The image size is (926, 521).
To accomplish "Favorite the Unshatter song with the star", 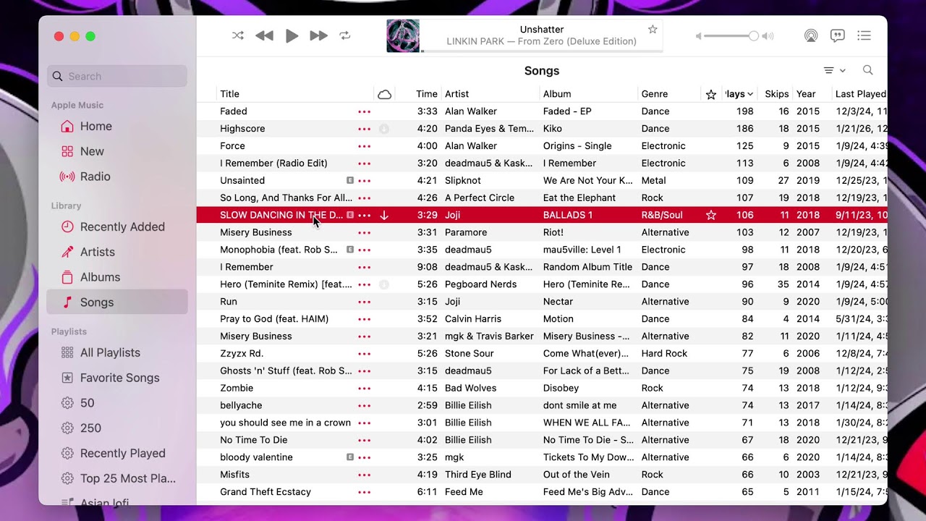I will click(653, 30).
